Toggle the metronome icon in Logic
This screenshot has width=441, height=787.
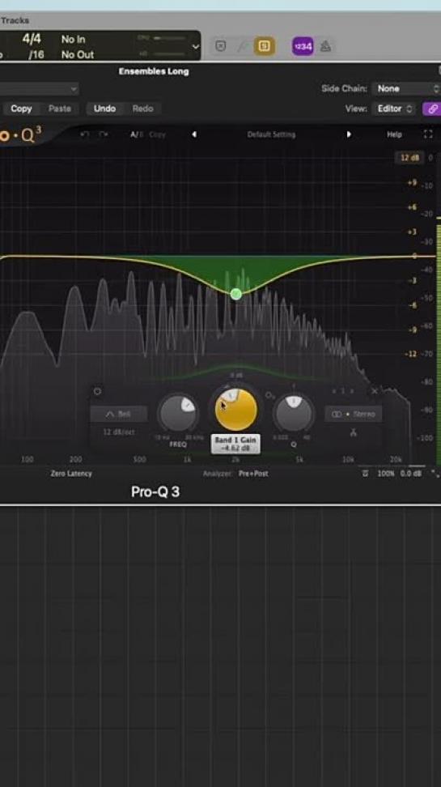click(325, 47)
